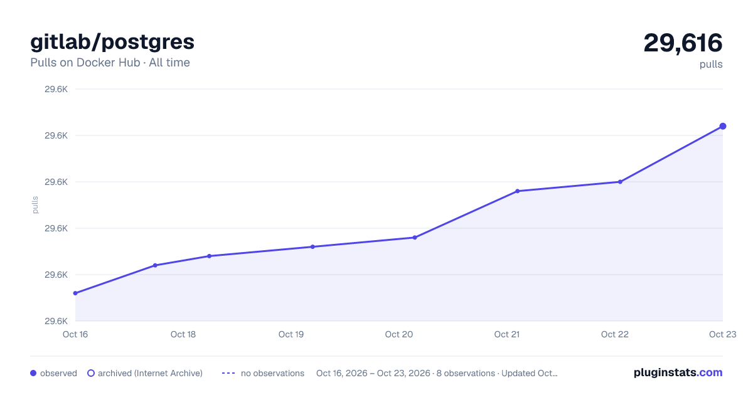Click the observed legend filled dot icon
This screenshot has height=395, width=753.
click(33, 373)
